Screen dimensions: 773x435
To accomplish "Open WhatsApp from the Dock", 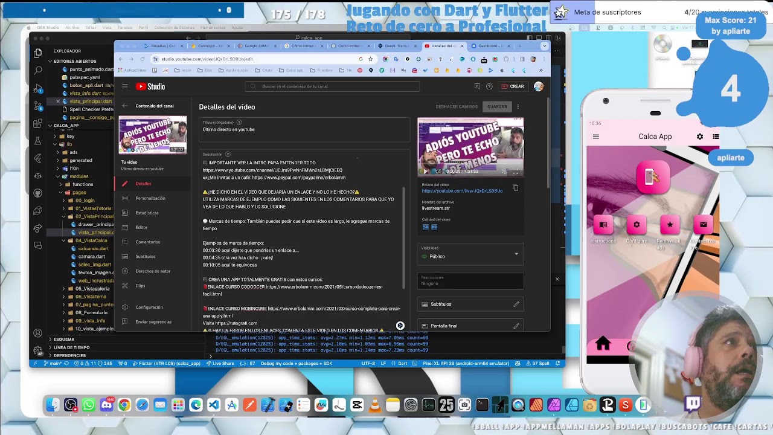I will coord(89,405).
